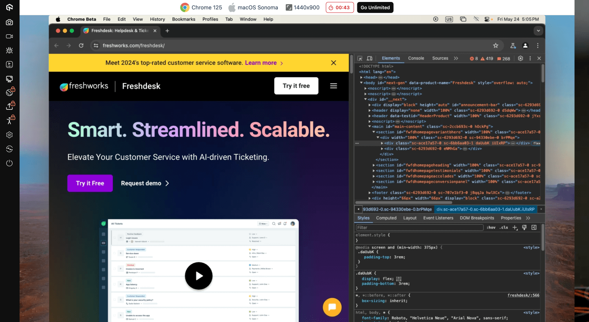Expand the fwfdhomepageheading section node
This screenshot has height=322, width=589.
tap(374, 165)
